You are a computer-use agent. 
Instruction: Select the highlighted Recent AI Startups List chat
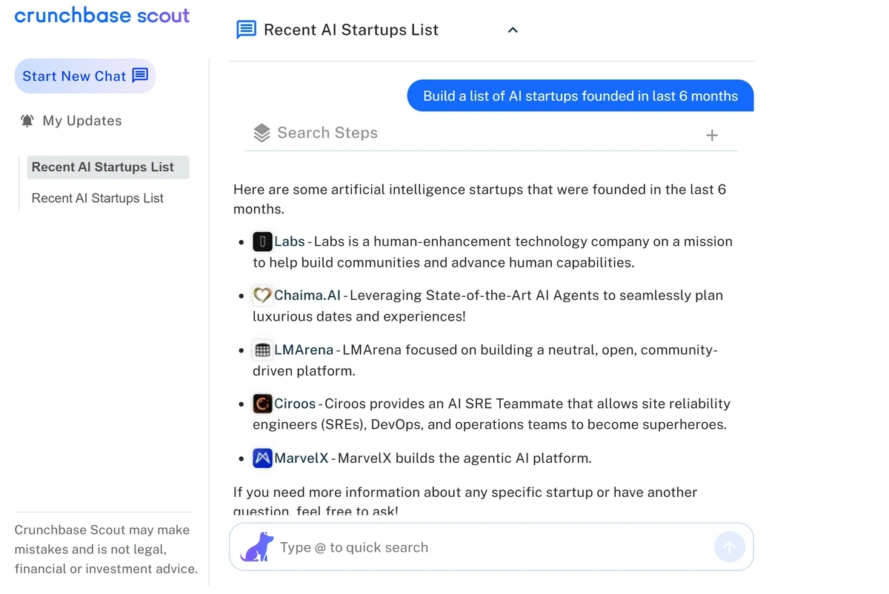tap(108, 167)
